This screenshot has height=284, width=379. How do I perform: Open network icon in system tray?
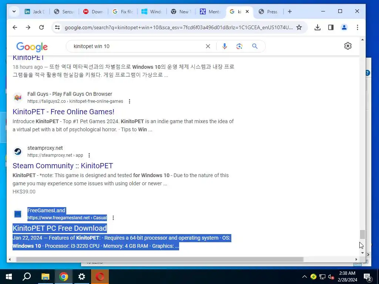click(322, 277)
